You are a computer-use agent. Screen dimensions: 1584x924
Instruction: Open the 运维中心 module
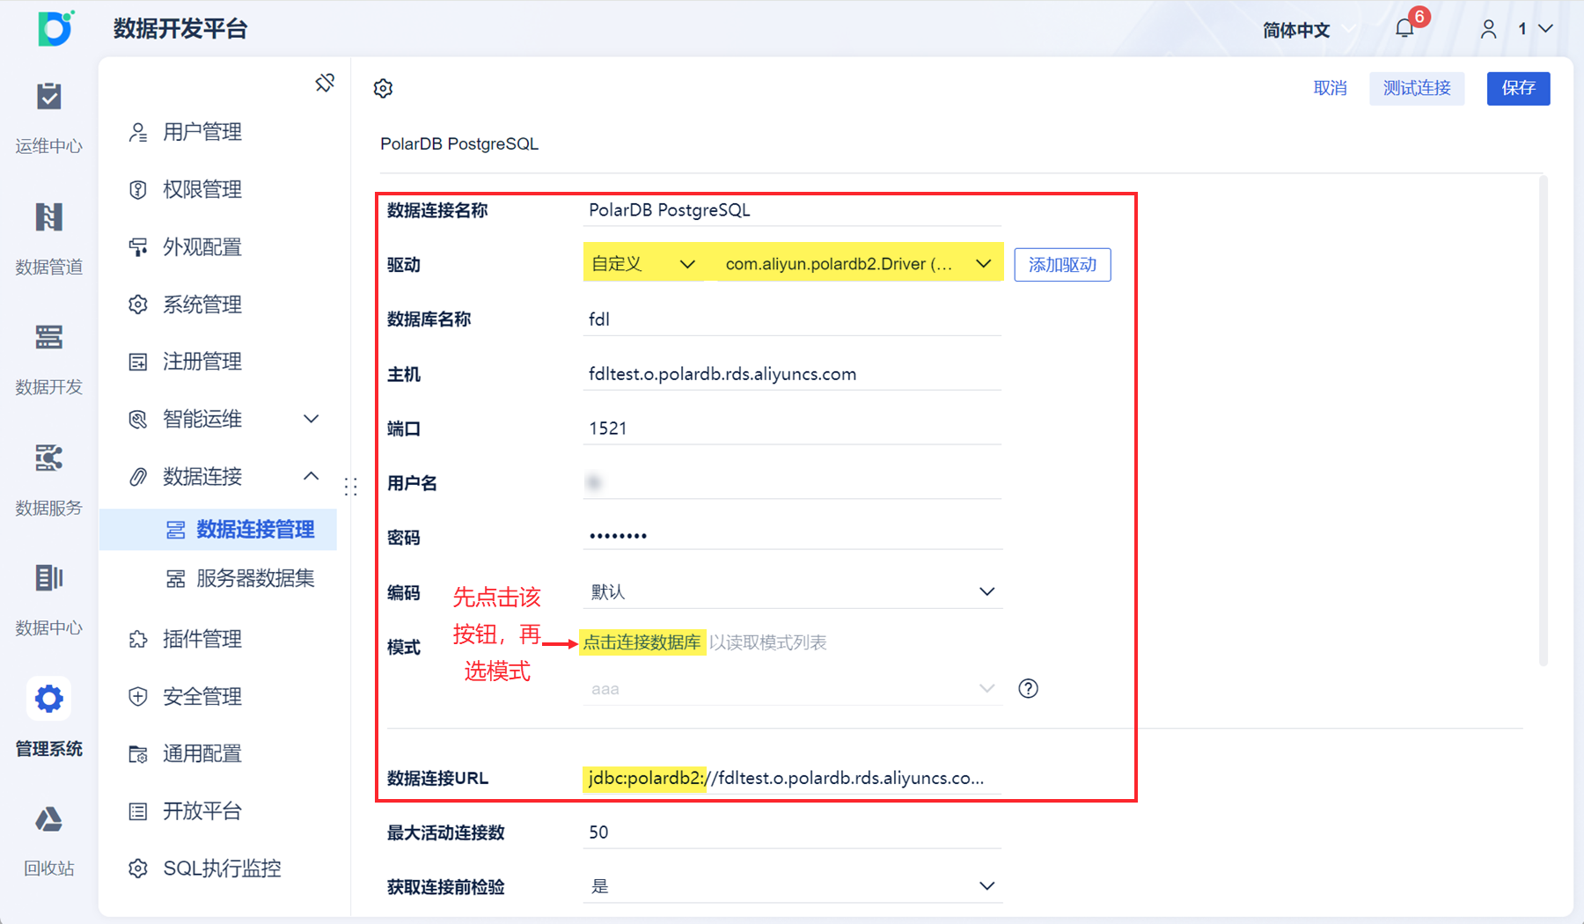point(49,117)
